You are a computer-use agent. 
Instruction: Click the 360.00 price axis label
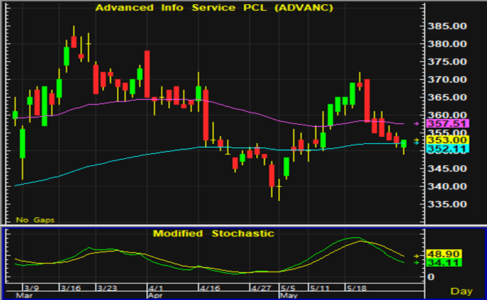pyautogui.click(x=447, y=115)
